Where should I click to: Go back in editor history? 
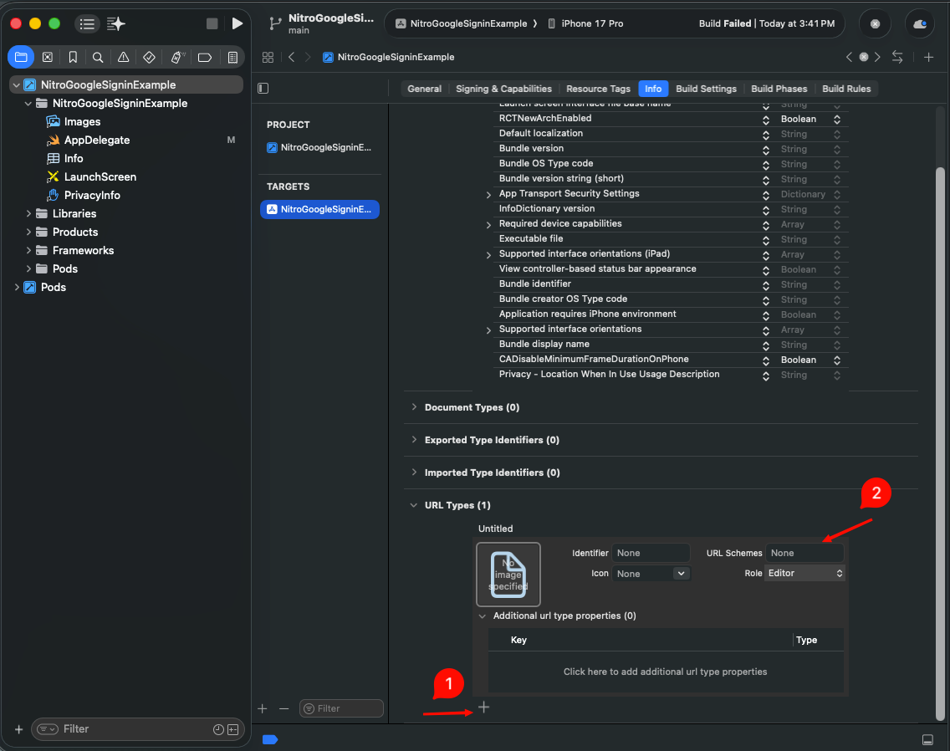(x=291, y=57)
